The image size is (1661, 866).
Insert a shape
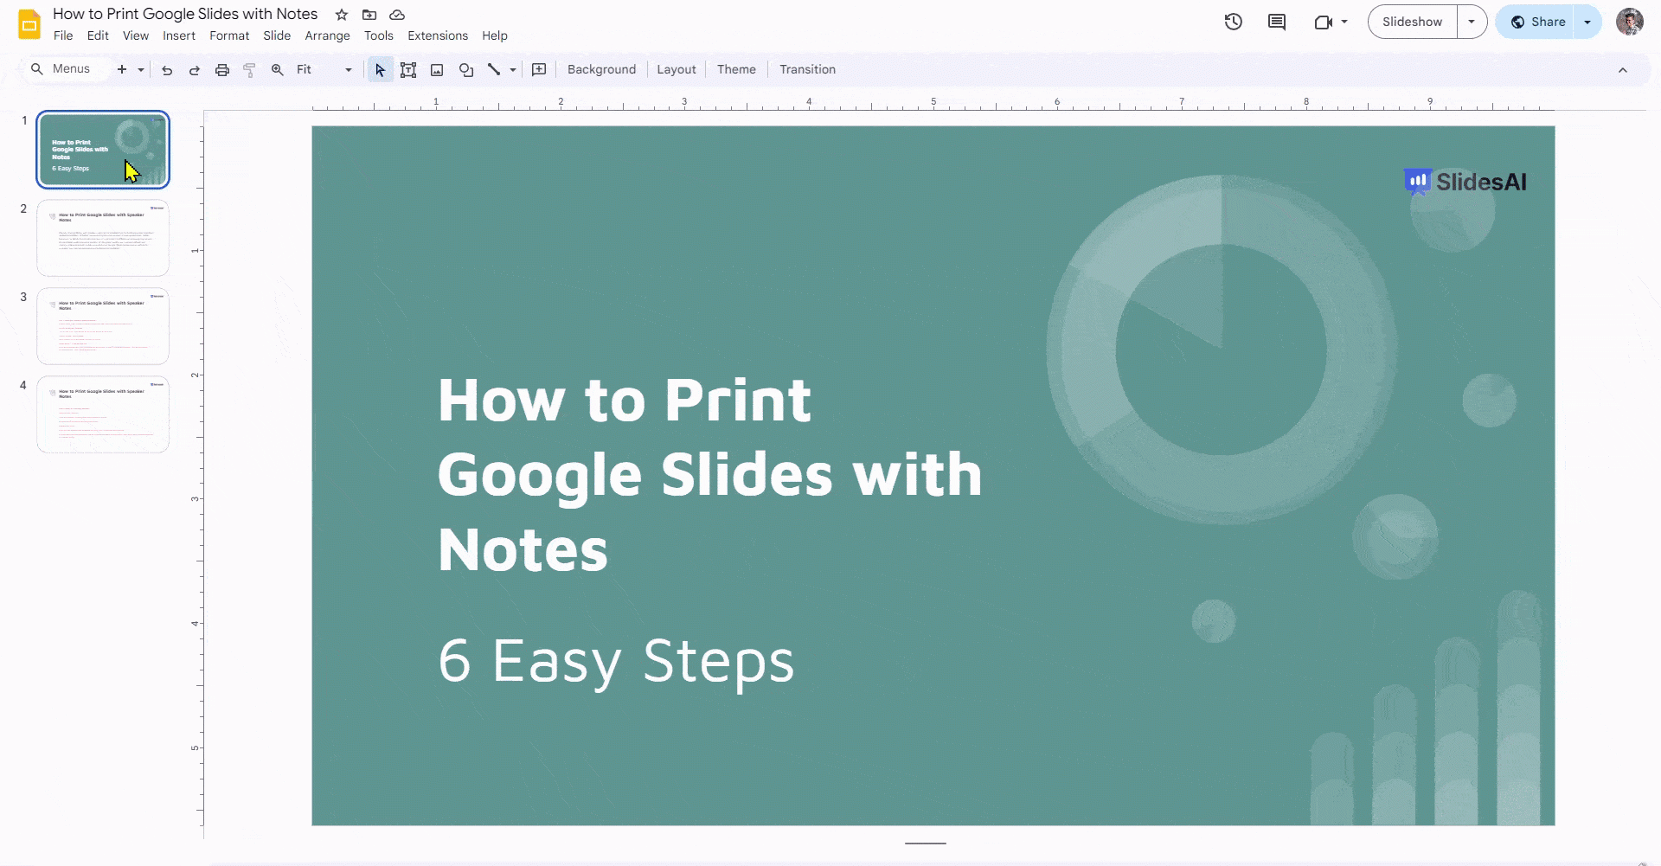(466, 69)
